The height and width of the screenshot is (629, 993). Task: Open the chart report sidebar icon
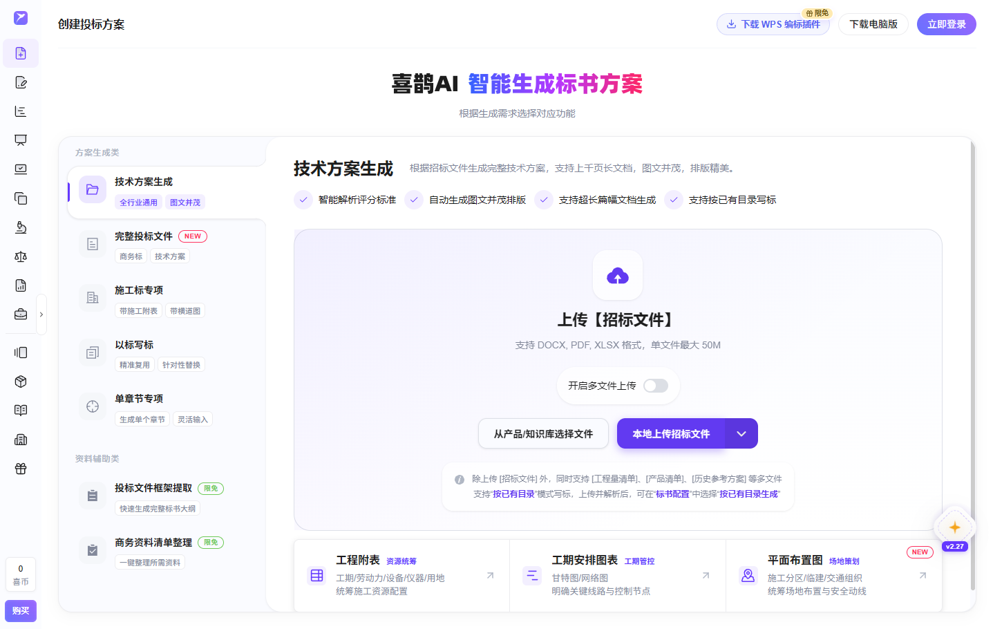coord(21,285)
